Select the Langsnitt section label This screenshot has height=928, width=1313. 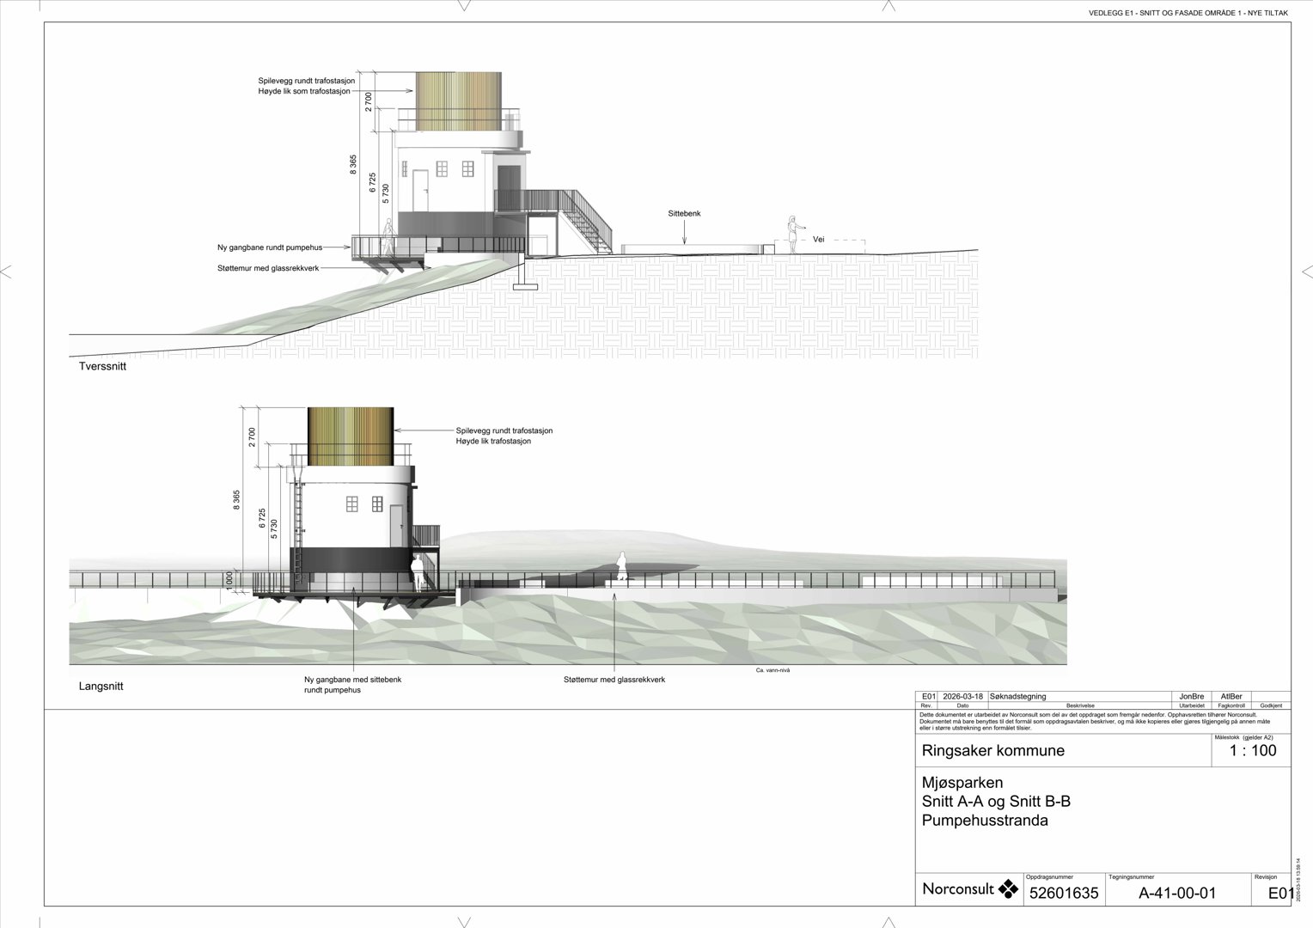tap(101, 687)
